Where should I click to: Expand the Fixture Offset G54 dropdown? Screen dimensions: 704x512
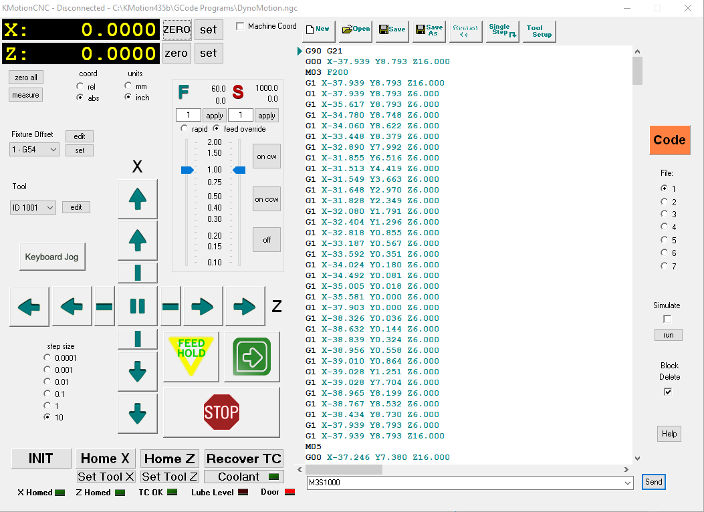click(53, 150)
